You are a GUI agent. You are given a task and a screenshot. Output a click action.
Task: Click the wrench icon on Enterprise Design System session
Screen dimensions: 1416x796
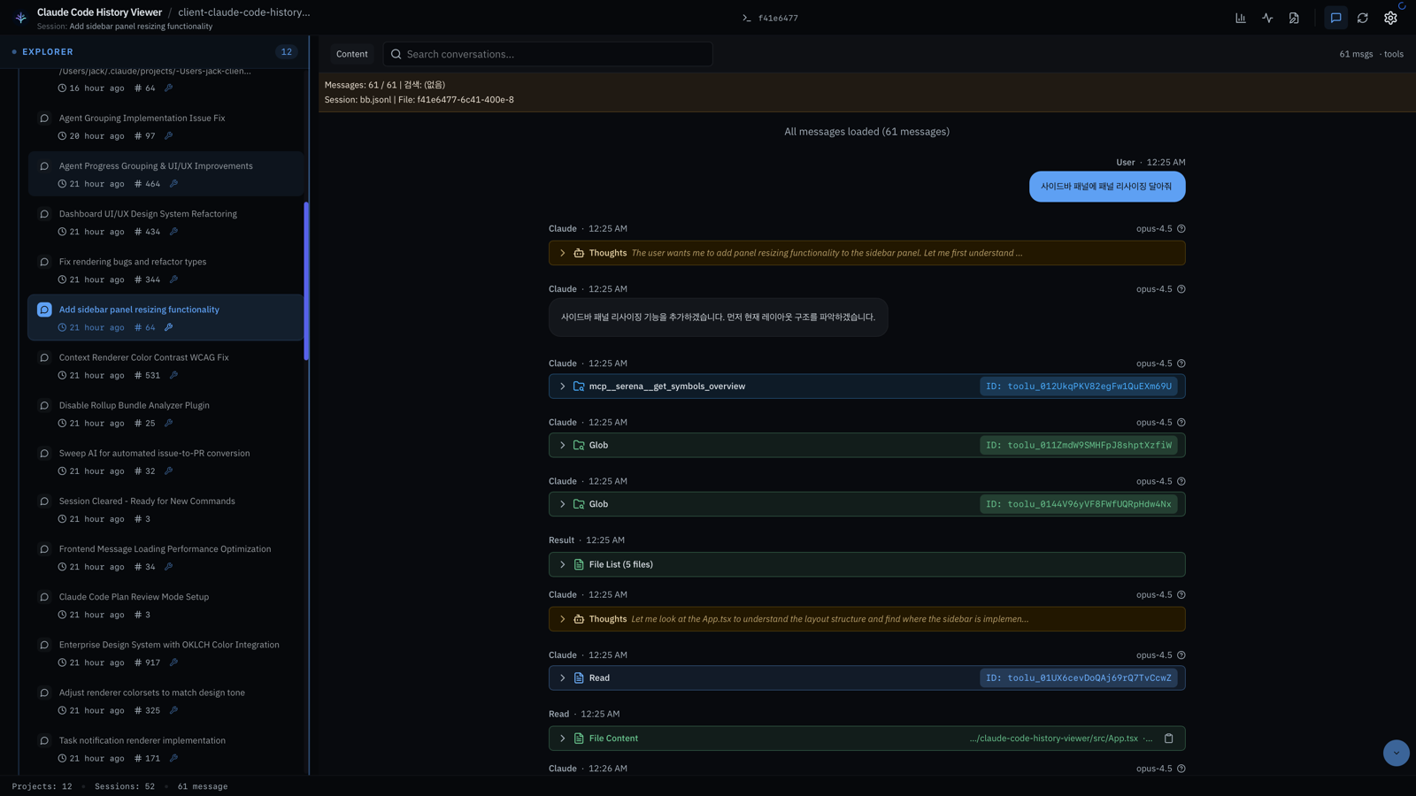point(173,662)
